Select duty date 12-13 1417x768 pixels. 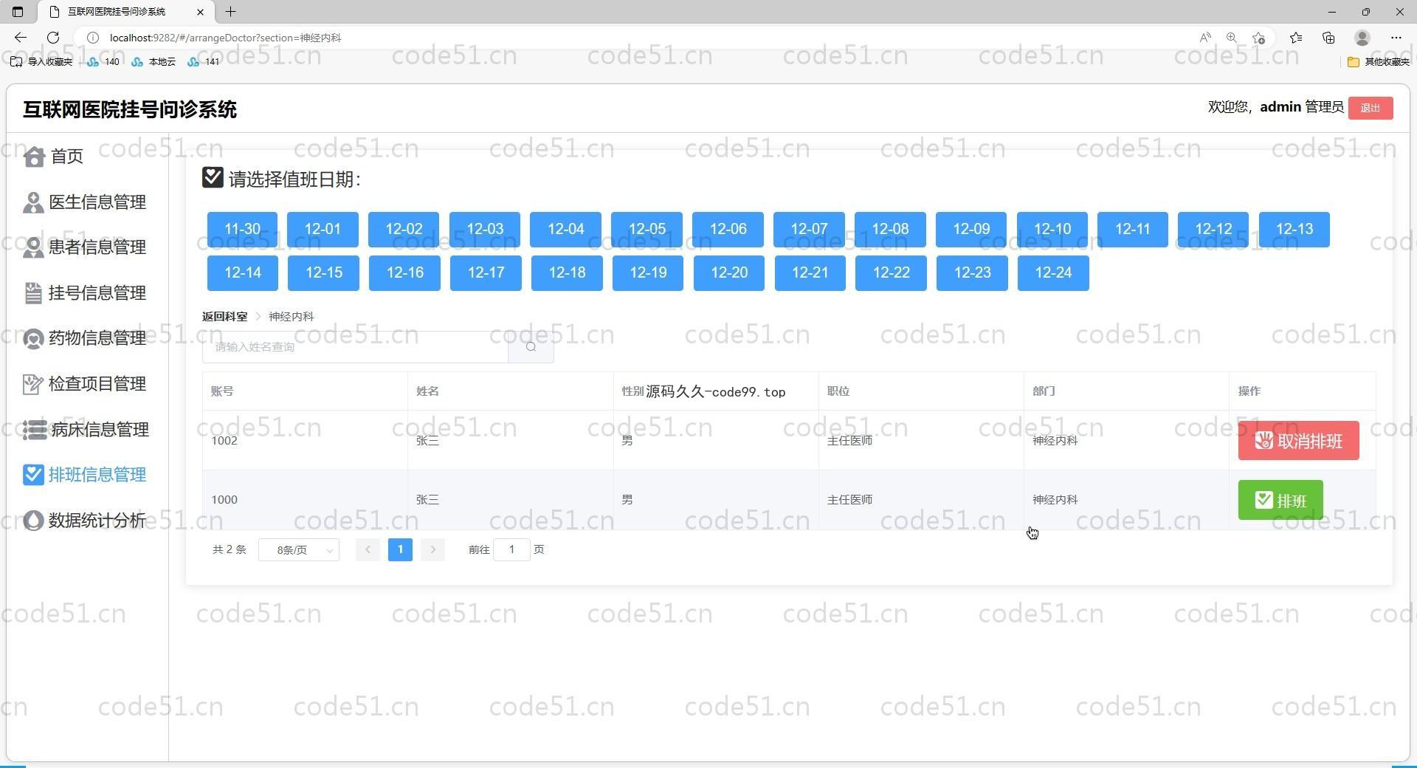tap(1294, 230)
